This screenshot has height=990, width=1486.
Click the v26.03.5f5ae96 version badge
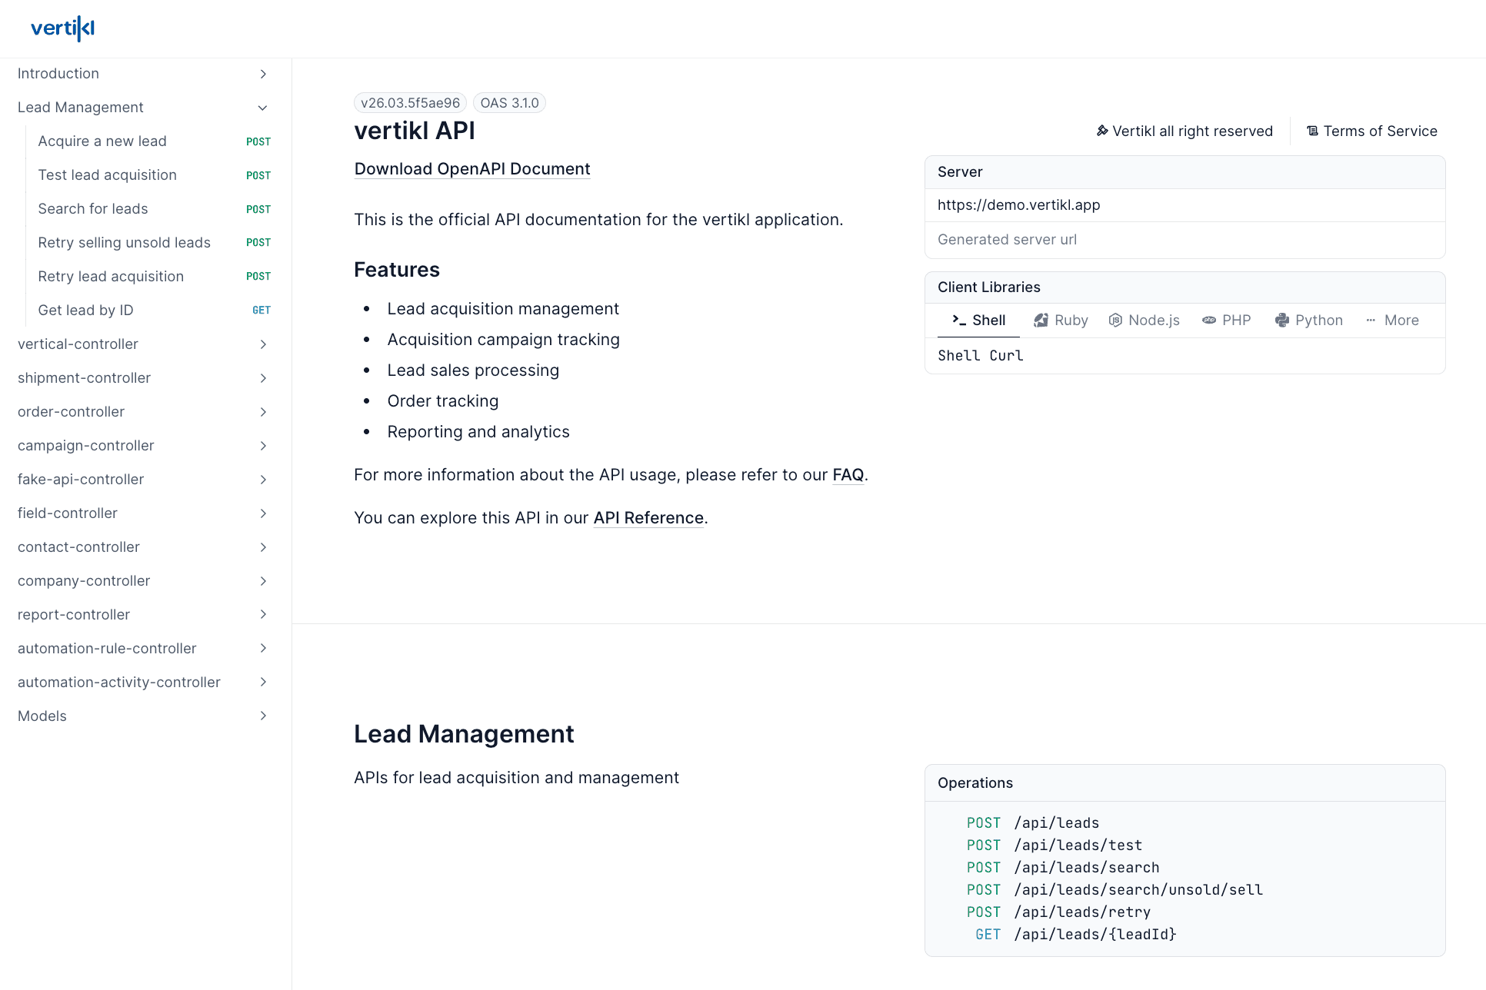(x=410, y=103)
